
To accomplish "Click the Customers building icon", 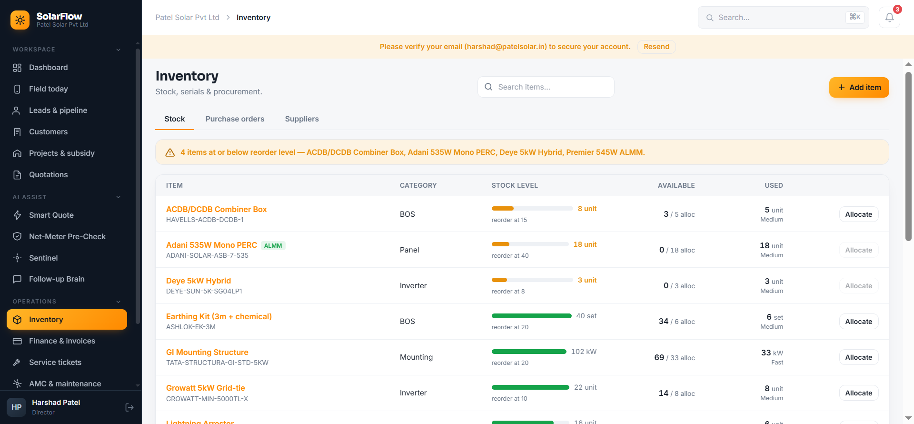I will click(17, 132).
